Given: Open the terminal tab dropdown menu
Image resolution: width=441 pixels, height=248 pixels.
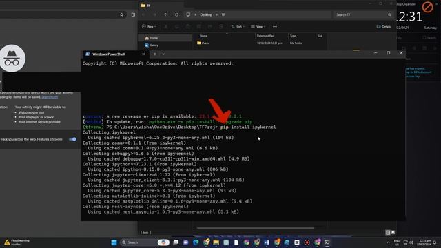Looking at the screenshot, I should click(163, 54).
